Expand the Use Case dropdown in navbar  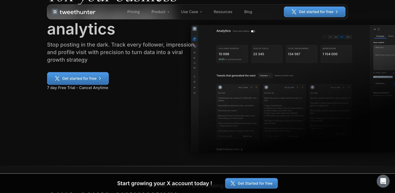[x=191, y=12]
